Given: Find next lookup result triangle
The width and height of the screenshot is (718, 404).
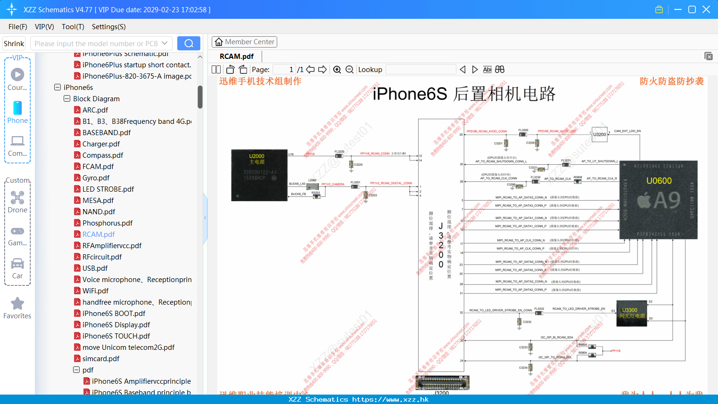Looking at the screenshot, I should pyautogui.click(x=475, y=69).
